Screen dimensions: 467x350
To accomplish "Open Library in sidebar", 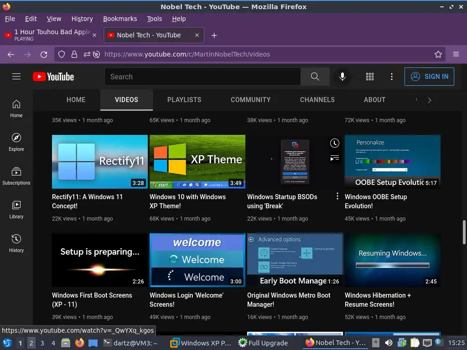I will [16, 210].
